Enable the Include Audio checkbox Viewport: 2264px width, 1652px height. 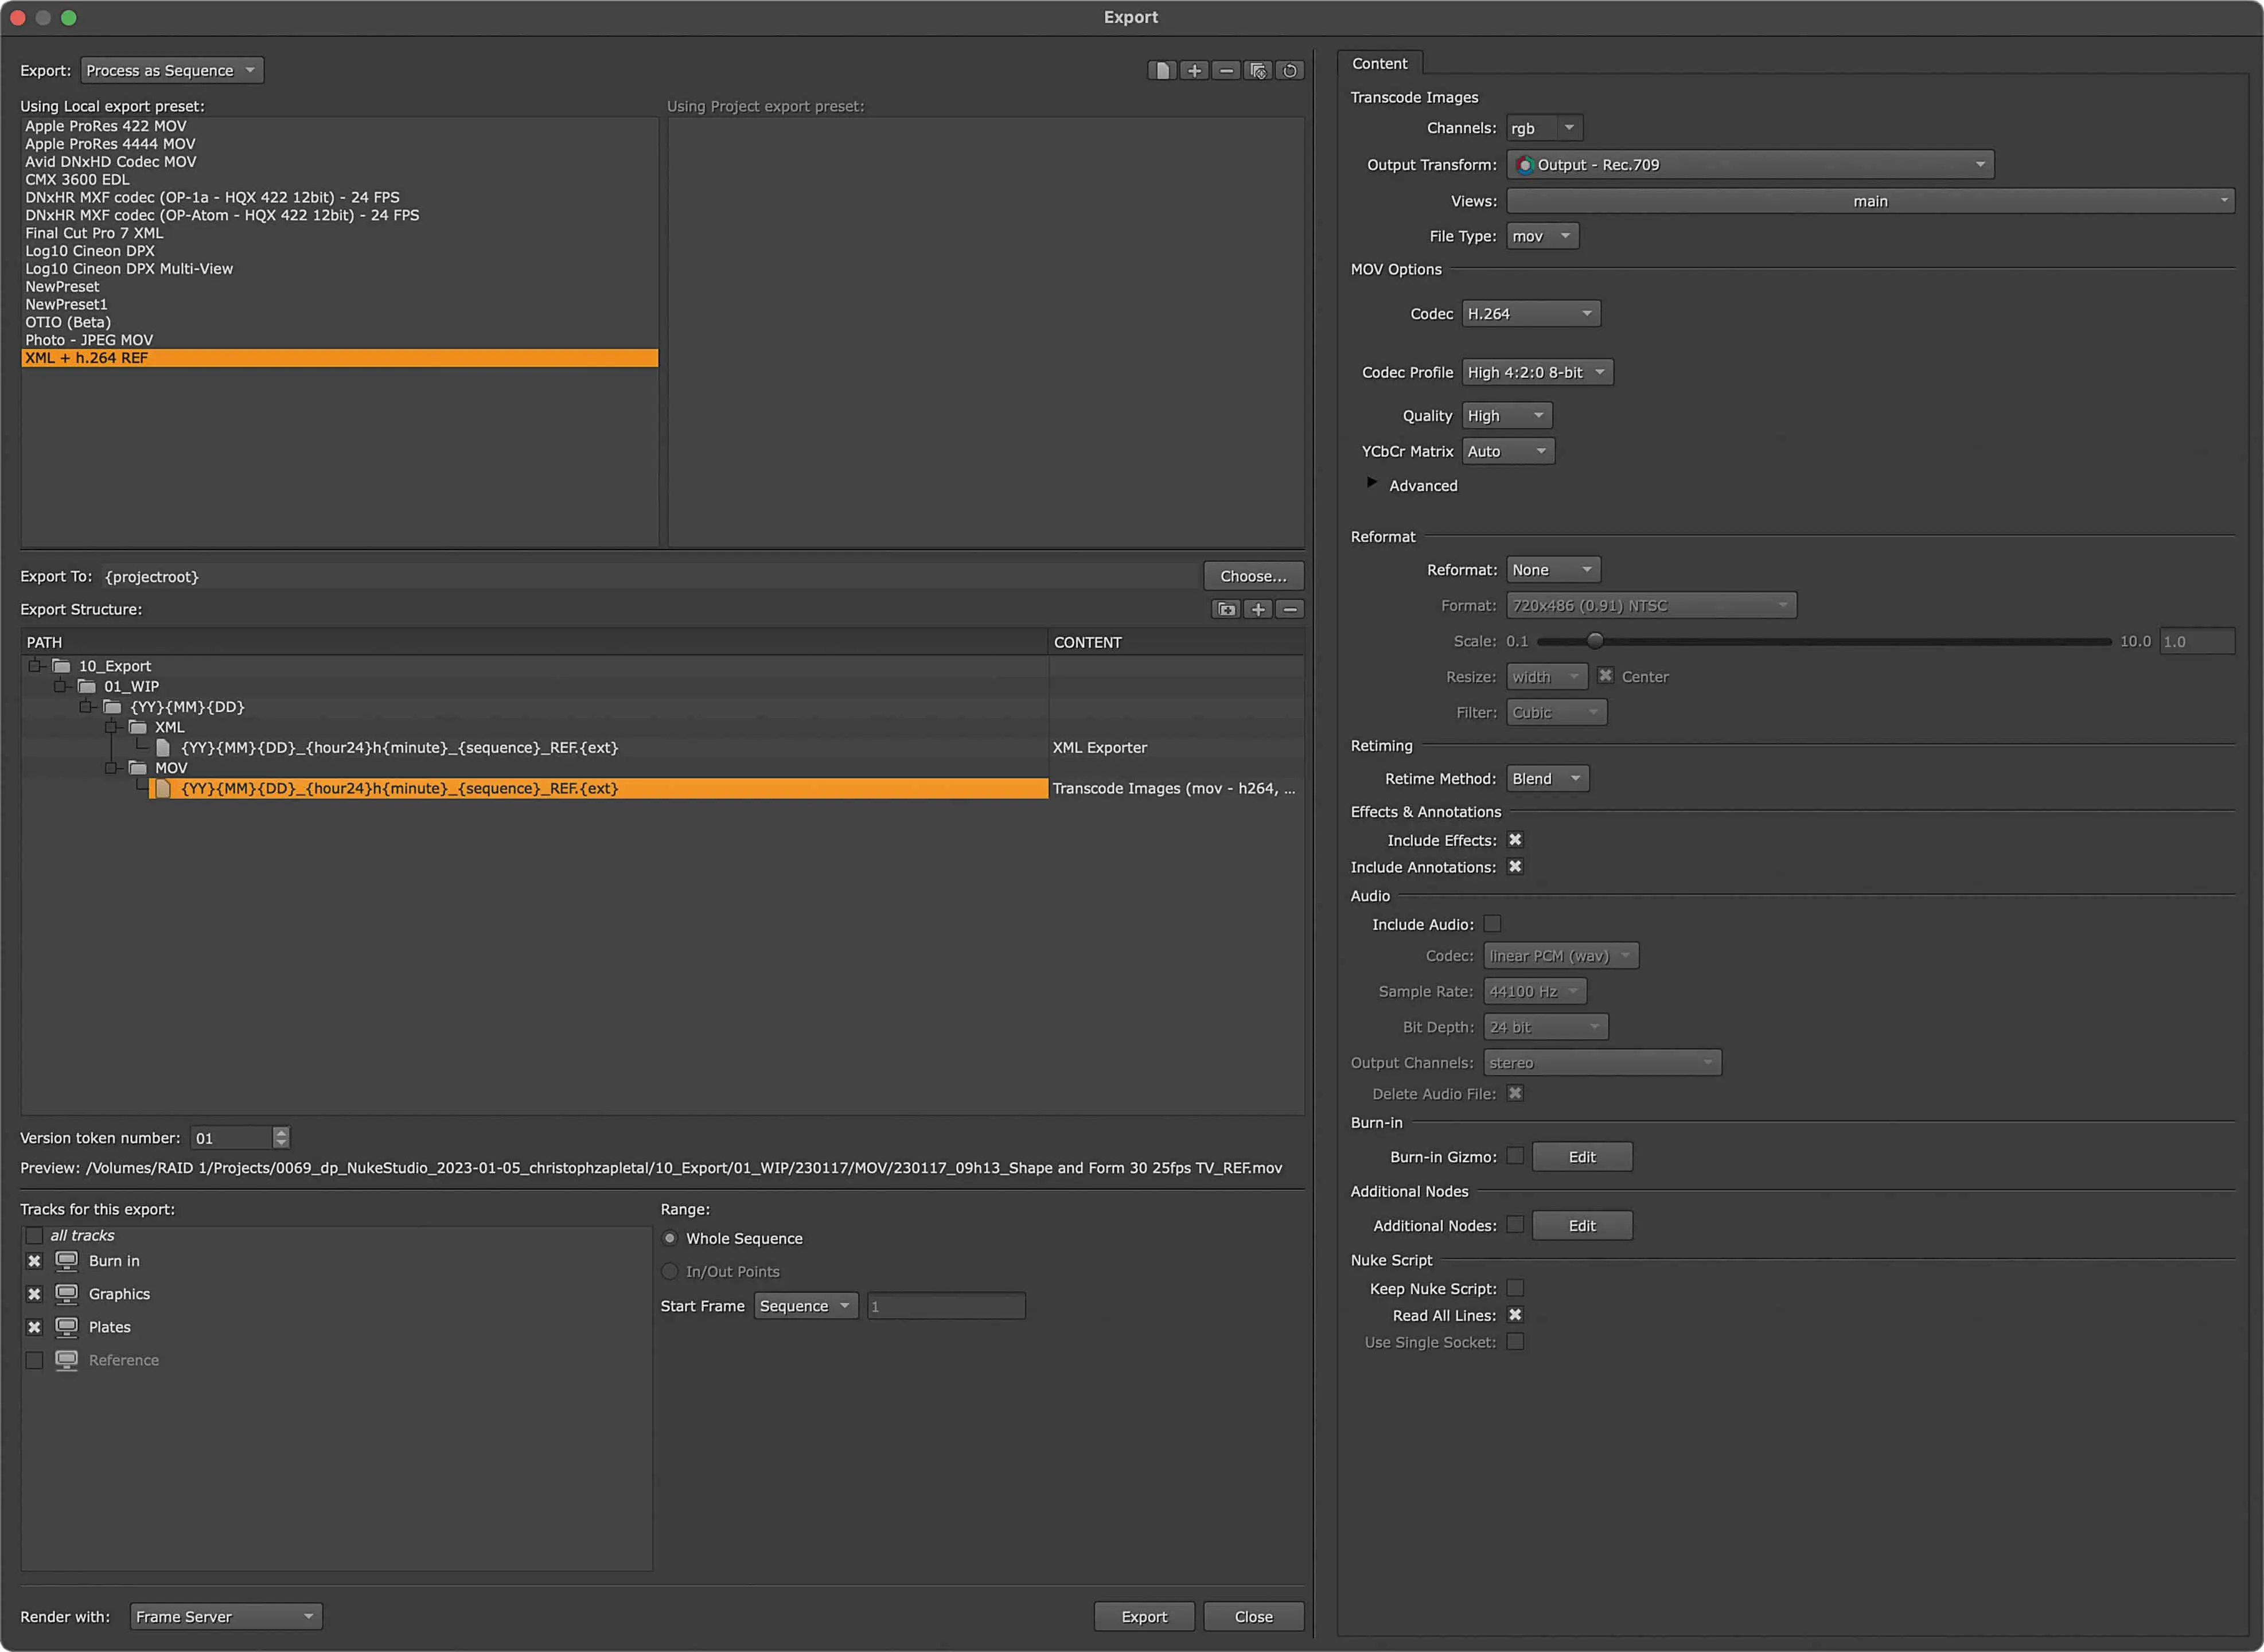point(1492,924)
